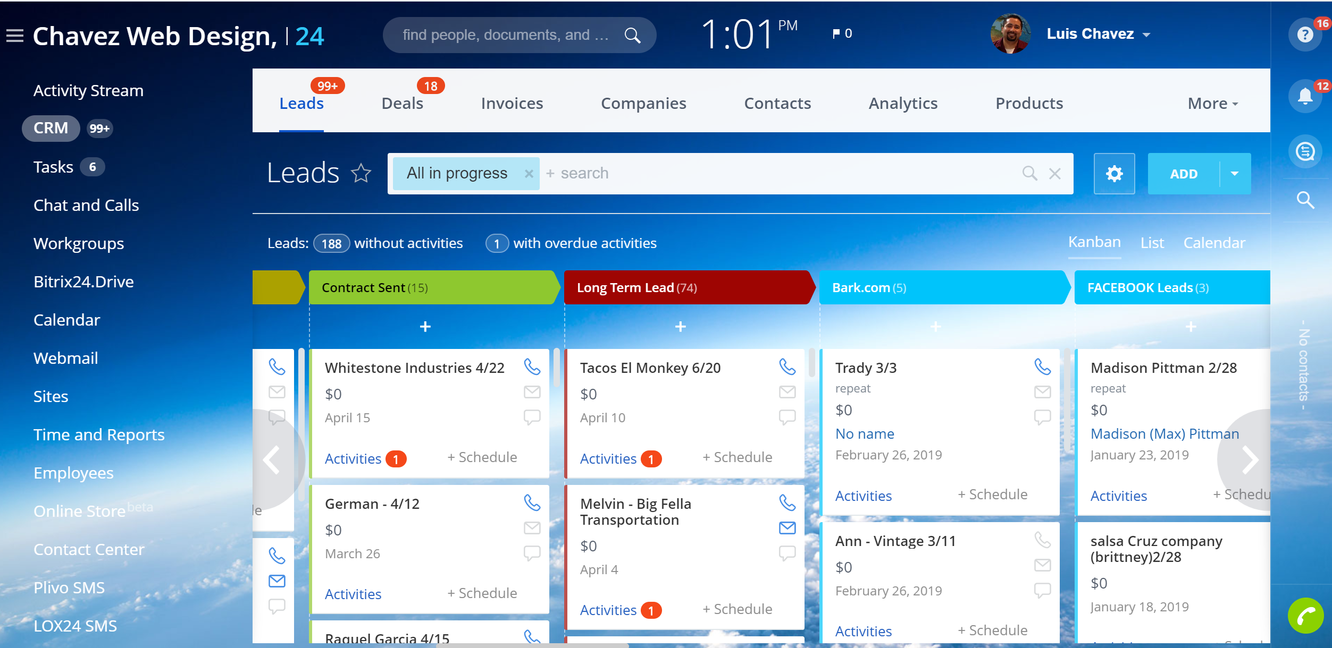Image resolution: width=1332 pixels, height=648 pixels.
Task: Open the Melvin - Big Fella Transportation card
Action: tap(635, 511)
